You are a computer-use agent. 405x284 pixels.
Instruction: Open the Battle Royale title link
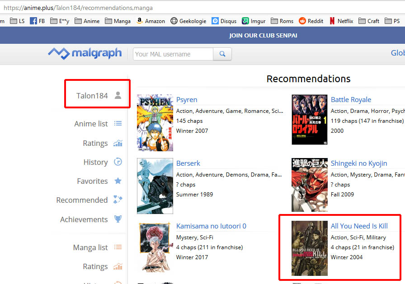point(351,100)
